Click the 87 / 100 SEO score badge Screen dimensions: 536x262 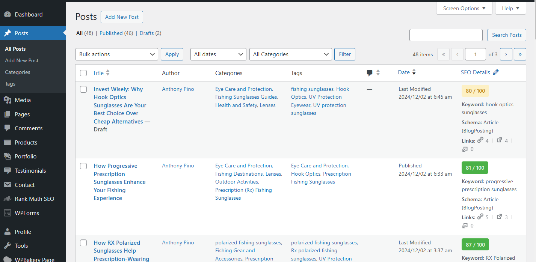click(x=475, y=245)
